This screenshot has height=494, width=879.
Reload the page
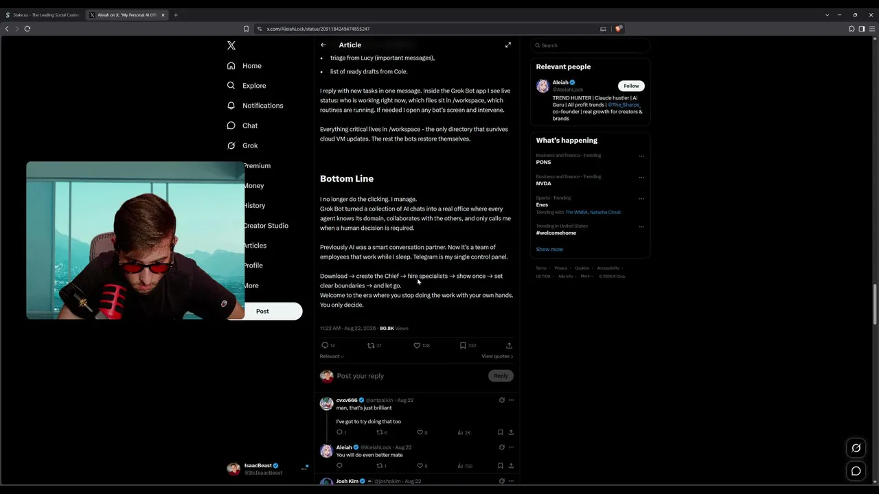click(27, 29)
